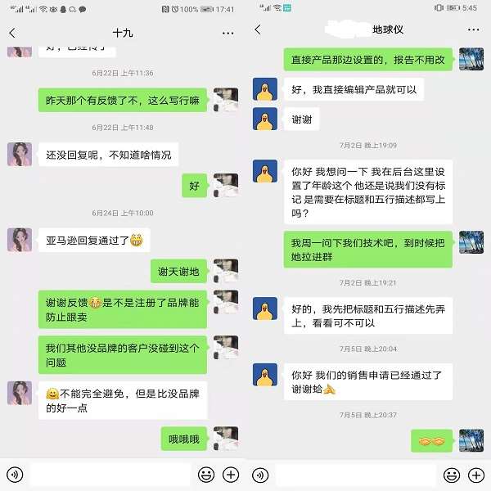Tap the 谢天谢地 green message bubble
491x491 pixels.
[x=178, y=271]
